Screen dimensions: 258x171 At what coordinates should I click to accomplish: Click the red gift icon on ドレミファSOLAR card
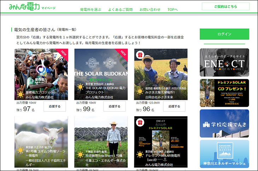[x=139, y=122]
